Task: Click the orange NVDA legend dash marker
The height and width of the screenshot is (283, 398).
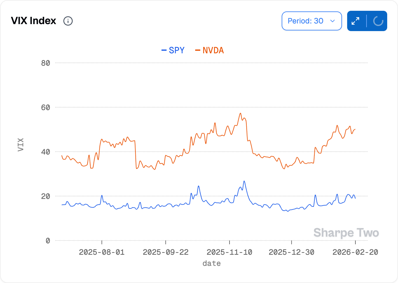Action: (x=198, y=50)
